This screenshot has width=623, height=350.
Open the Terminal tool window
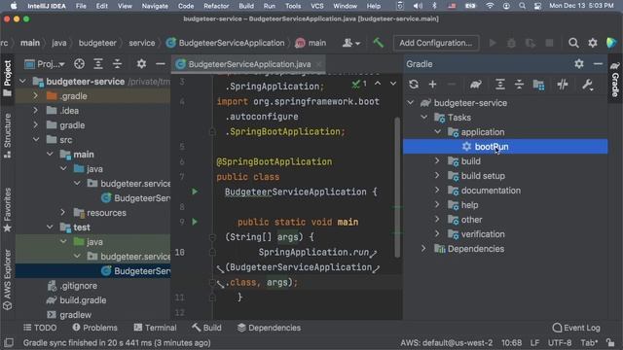click(156, 328)
